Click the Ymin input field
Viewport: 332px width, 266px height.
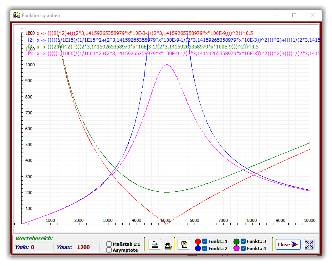41,247
